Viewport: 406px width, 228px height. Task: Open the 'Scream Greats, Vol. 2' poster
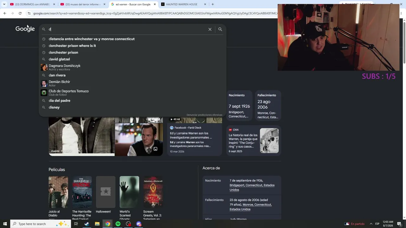(x=153, y=192)
